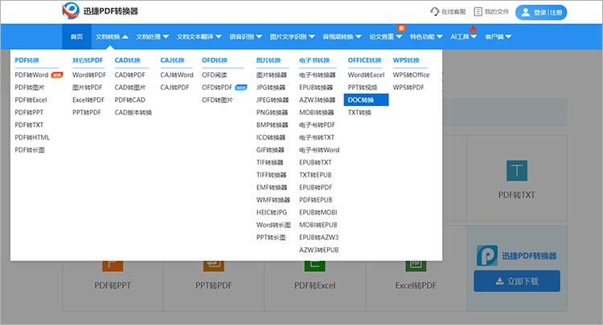Open 在线客服 headset icon
Screen dimensions: 603x325
click(434, 11)
